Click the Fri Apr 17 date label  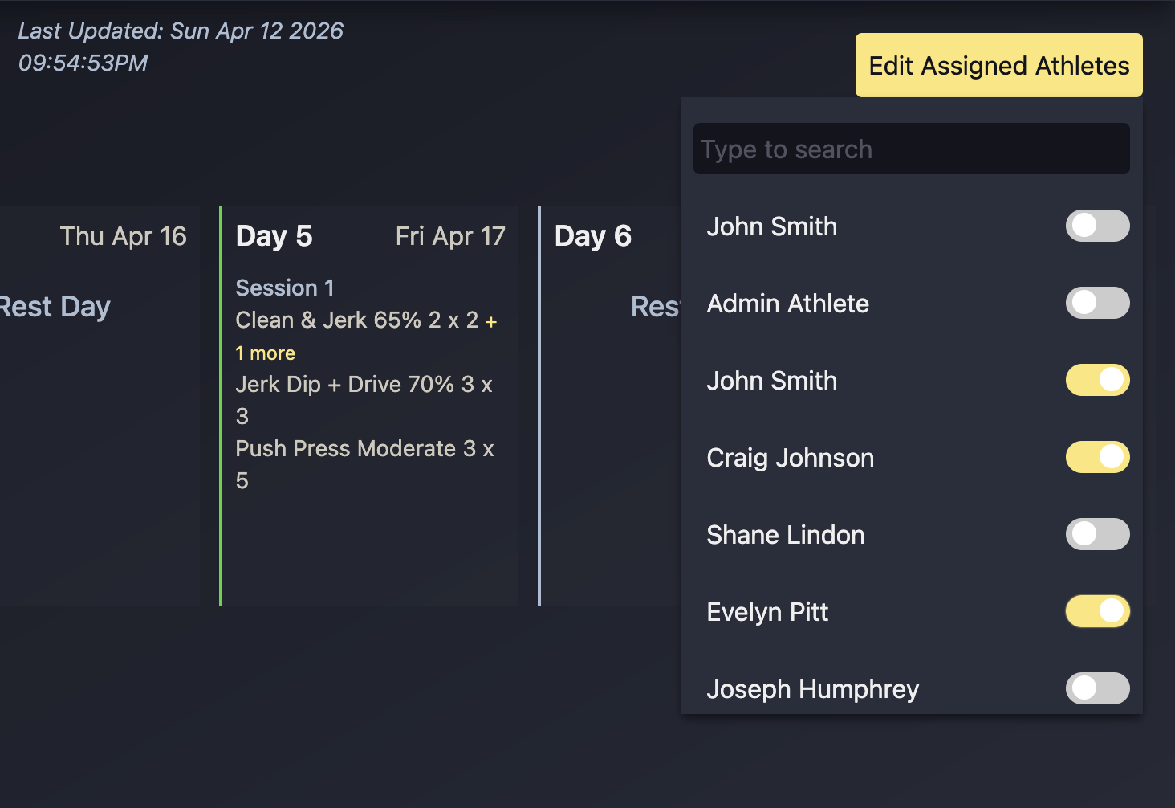(450, 236)
